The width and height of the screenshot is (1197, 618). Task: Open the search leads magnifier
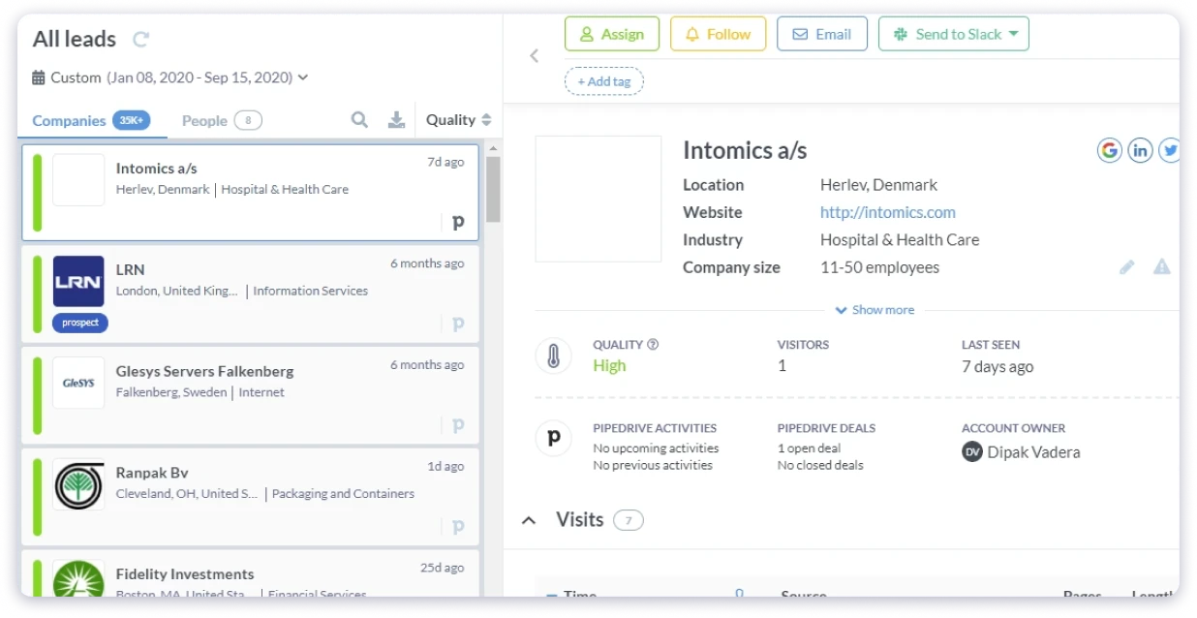(x=359, y=120)
